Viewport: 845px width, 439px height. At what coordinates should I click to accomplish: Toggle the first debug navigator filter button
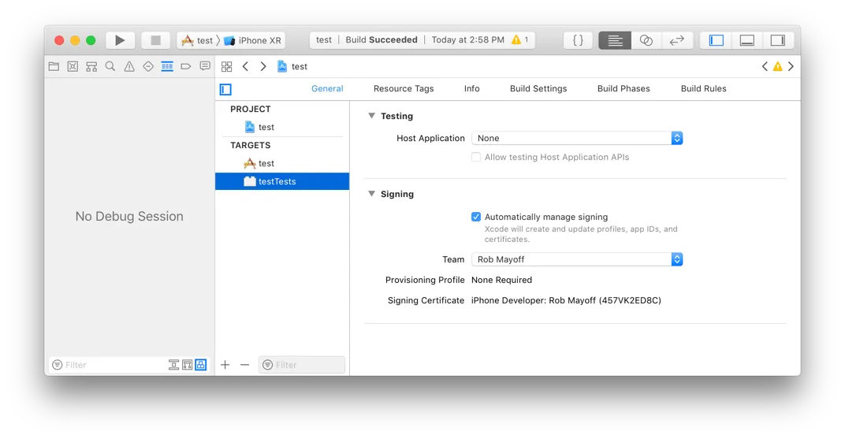pos(173,365)
